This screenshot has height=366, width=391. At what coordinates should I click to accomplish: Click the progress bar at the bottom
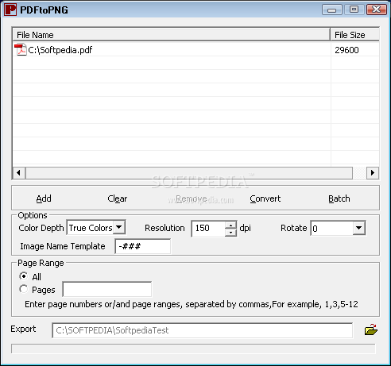193,349
